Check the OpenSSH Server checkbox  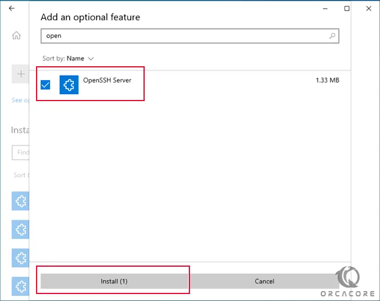(x=45, y=85)
